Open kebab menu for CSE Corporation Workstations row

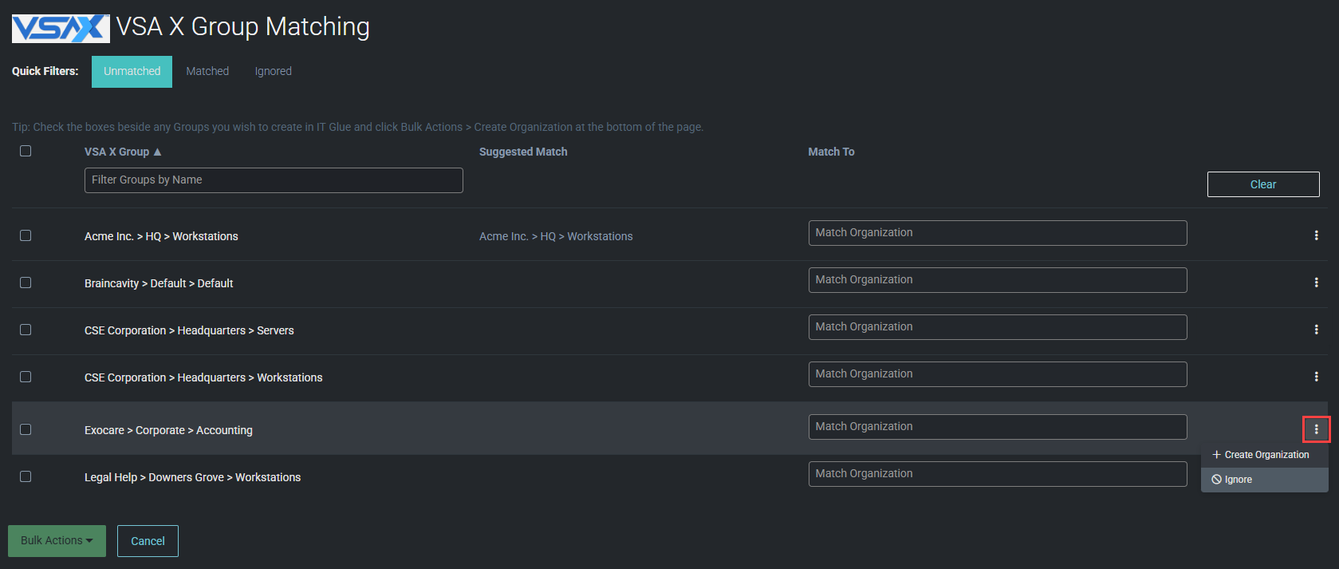tap(1316, 377)
